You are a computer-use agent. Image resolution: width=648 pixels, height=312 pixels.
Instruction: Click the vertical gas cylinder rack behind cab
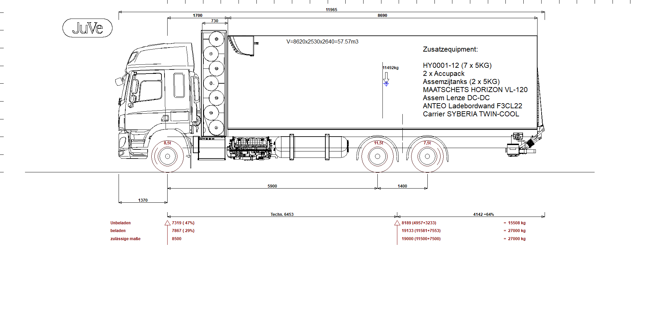tap(214, 83)
